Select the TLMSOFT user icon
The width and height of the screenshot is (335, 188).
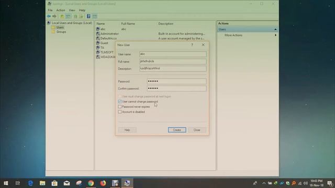click(x=98, y=52)
